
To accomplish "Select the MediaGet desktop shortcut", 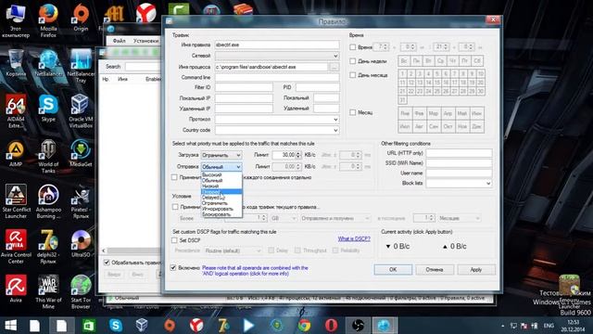I will 81,153.
